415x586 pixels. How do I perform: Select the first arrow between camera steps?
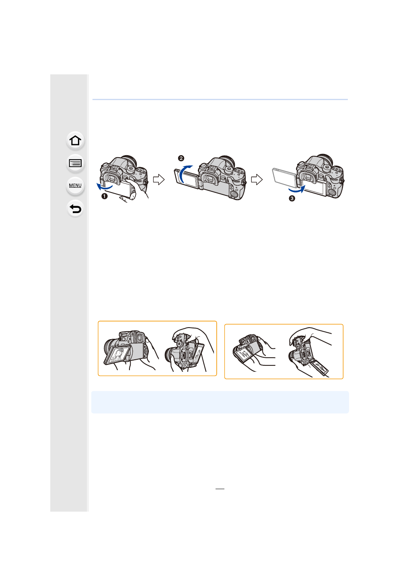(159, 179)
